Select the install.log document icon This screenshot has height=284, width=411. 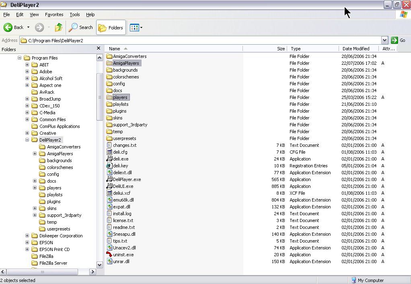click(x=109, y=214)
